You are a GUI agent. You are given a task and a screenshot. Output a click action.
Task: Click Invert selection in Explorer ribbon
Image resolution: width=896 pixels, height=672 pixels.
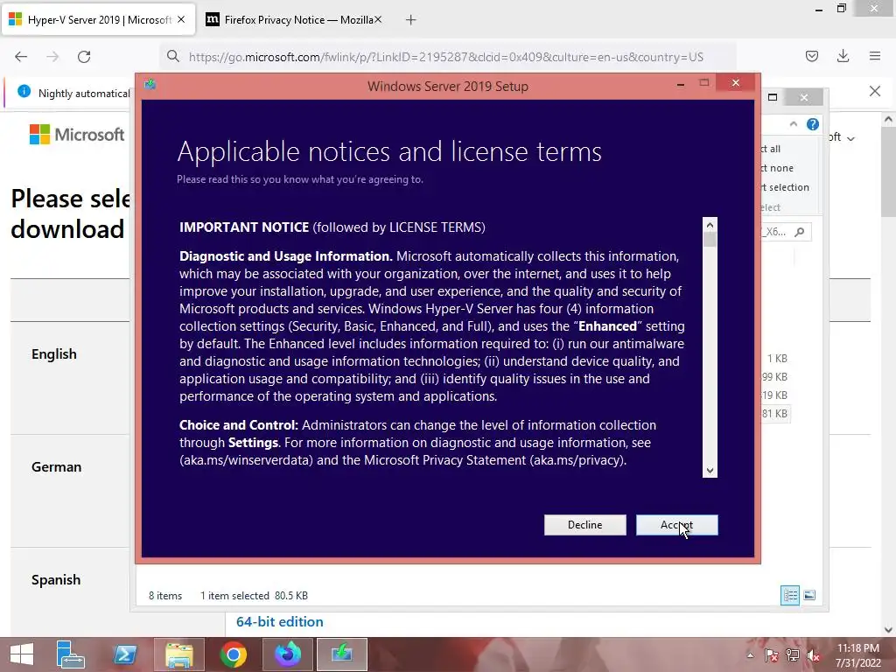pos(784,187)
